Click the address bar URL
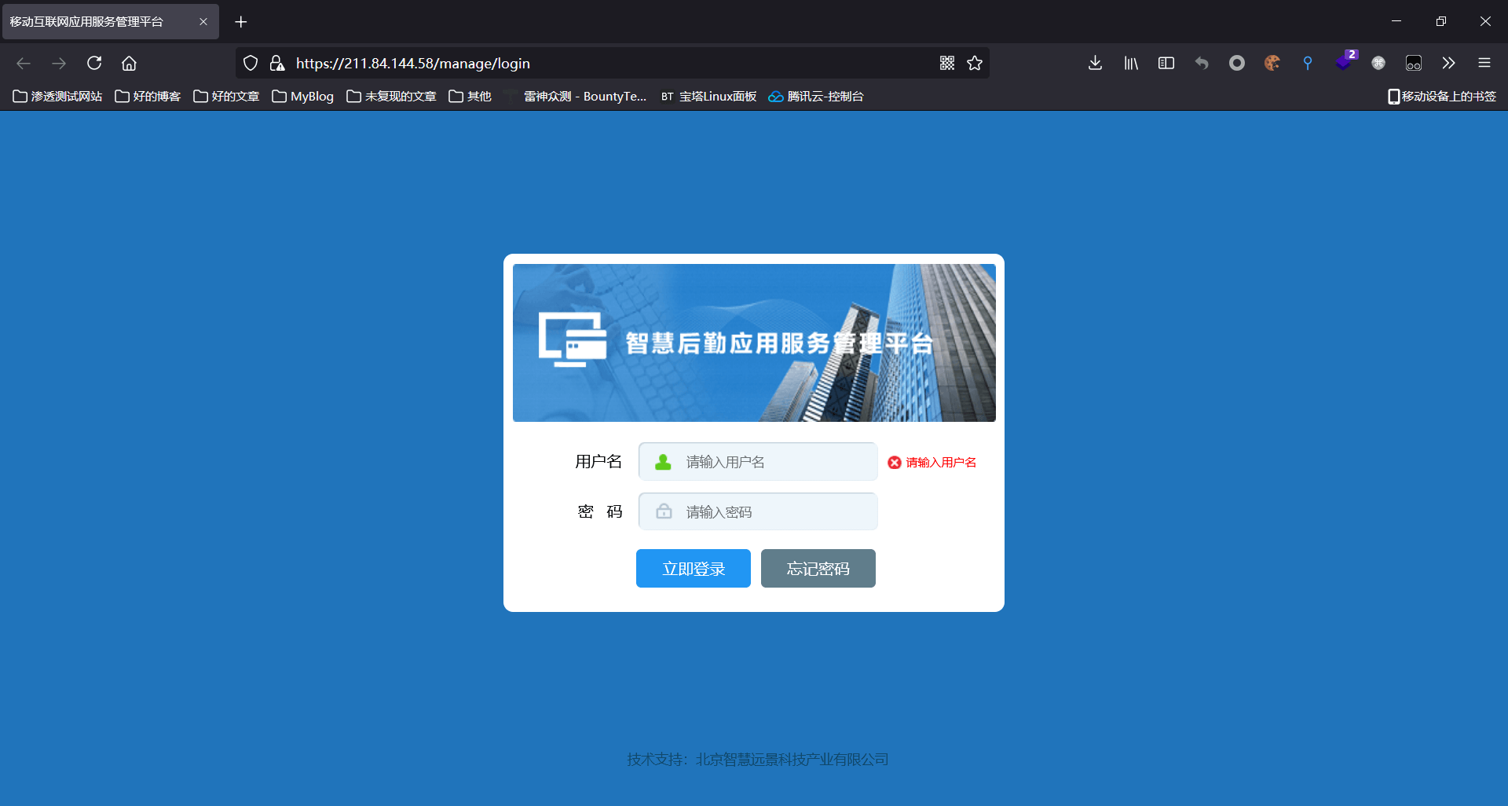The height and width of the screenshot is (806, 1508). tap(413, 63)
